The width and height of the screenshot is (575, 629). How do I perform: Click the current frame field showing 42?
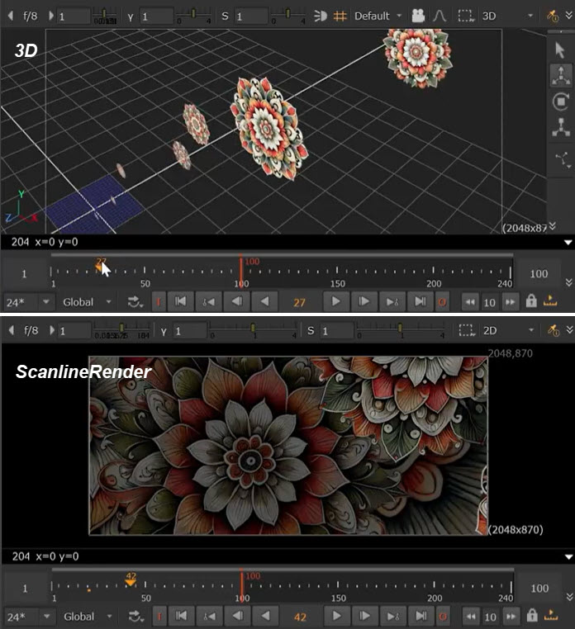pos(300,617)
